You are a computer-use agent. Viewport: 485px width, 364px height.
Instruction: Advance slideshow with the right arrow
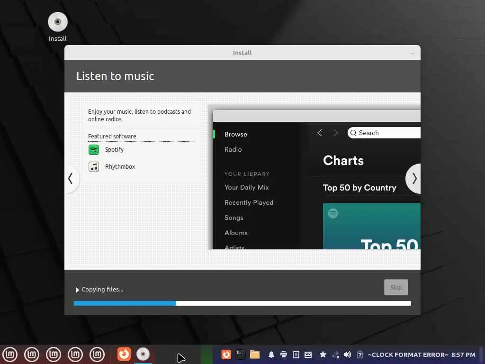point(414,179)
